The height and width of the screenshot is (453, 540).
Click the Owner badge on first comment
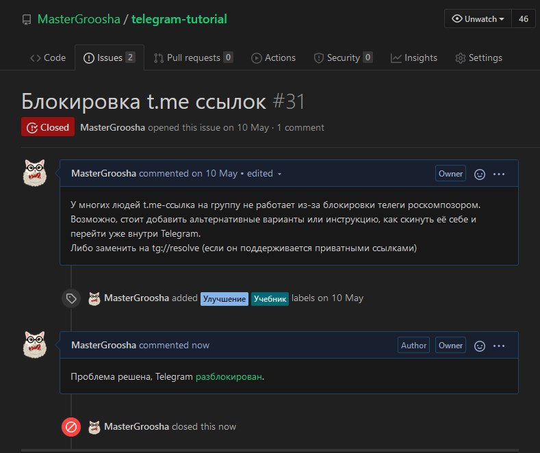(x=450, y=174)
